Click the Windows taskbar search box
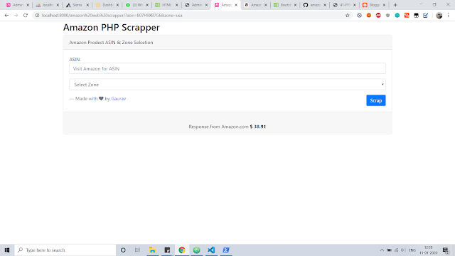Viewport: 455px width, 256px height. point(65,250)
